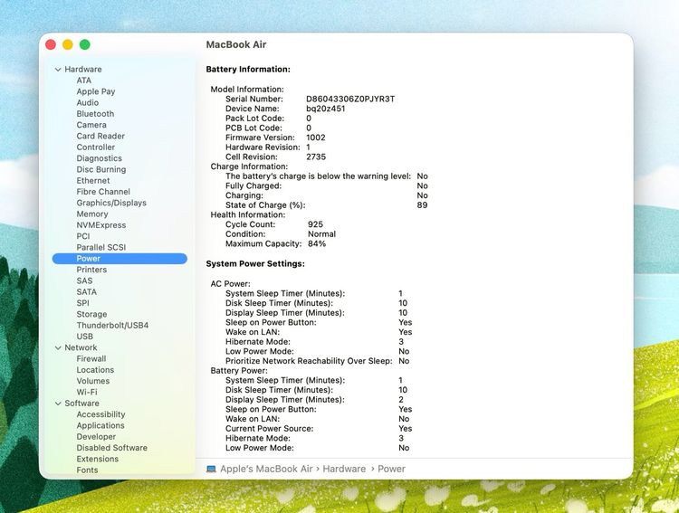Select USB in the Hardware list
The image size is (679, 513).
(x=85, y=337)
